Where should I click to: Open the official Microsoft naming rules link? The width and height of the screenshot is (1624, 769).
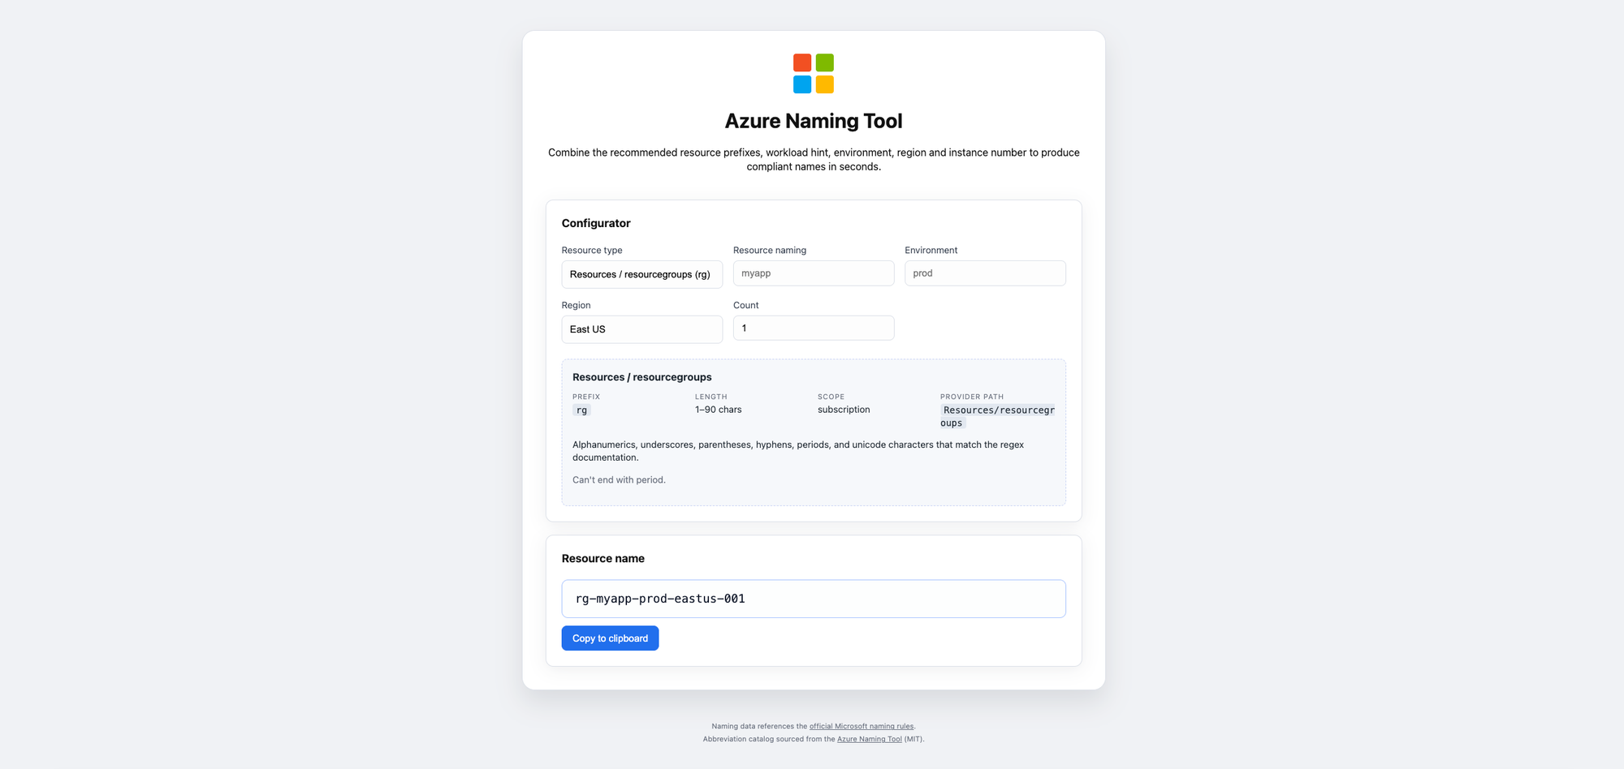point(861,726)
